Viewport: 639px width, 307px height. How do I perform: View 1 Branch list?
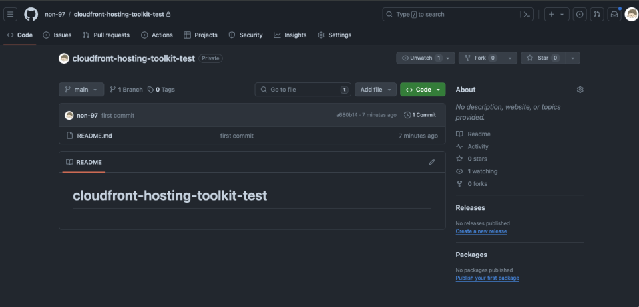pyautogui.click(x=126, y=90)
